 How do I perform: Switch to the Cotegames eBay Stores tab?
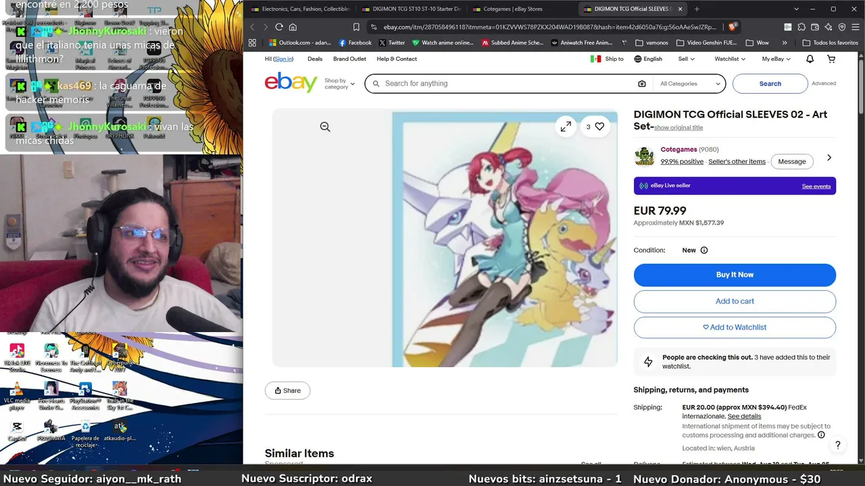point(517,9)
